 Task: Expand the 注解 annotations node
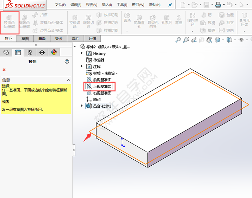[82, 66]
